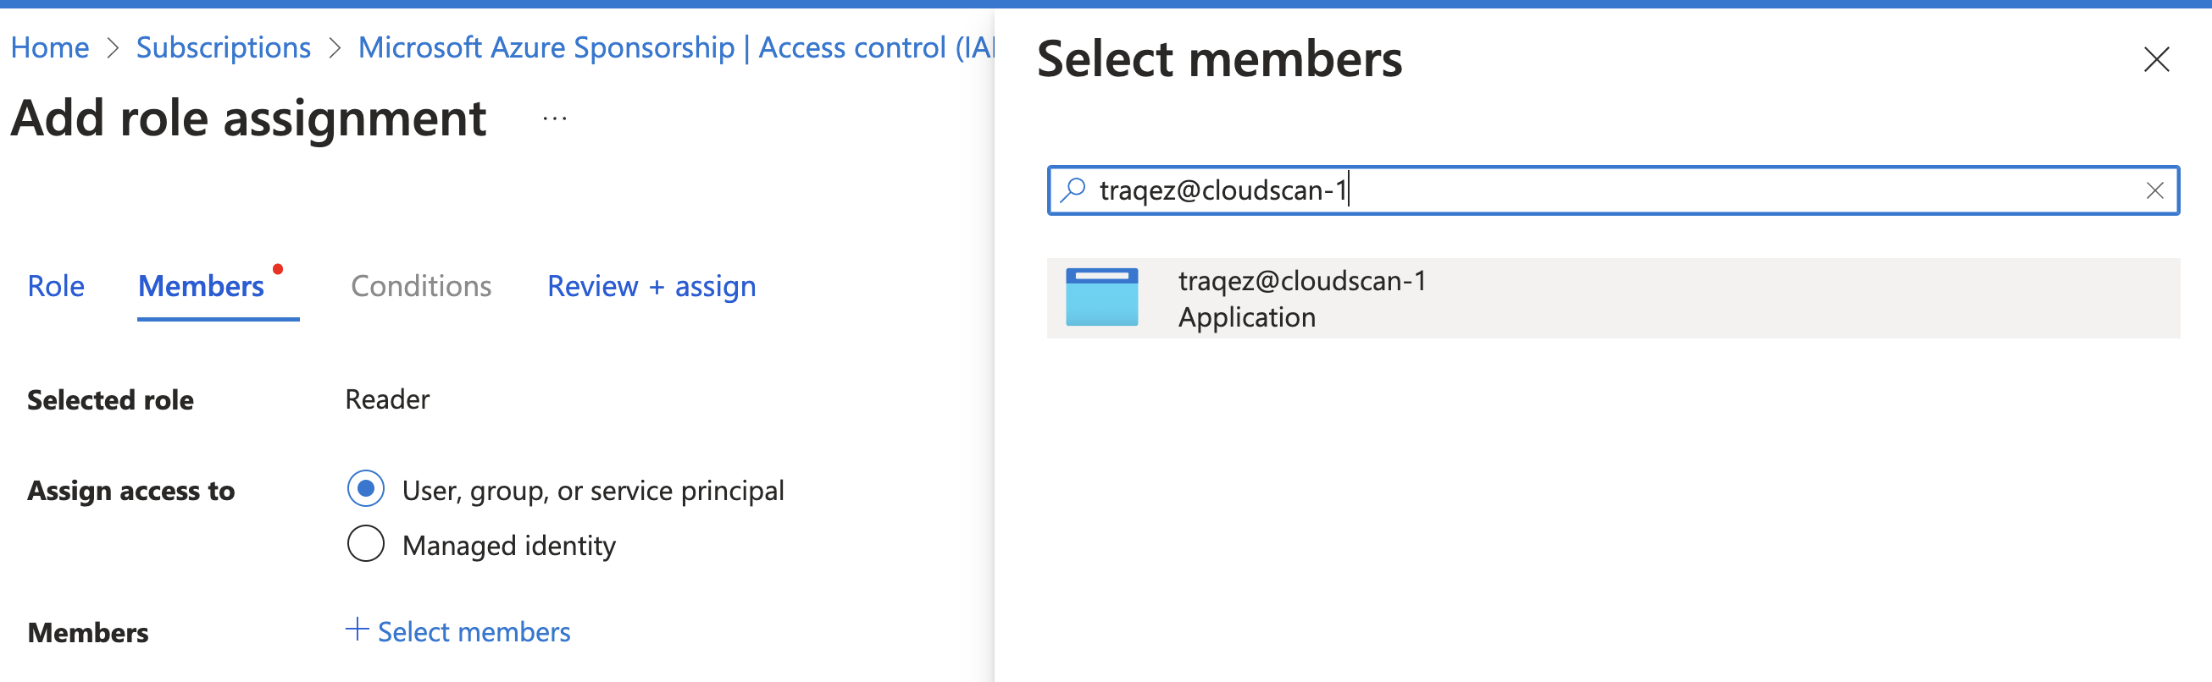Open the ellipsis menu beside Add role assignment
The image size is (2212, 682).
tap(554, 119)
